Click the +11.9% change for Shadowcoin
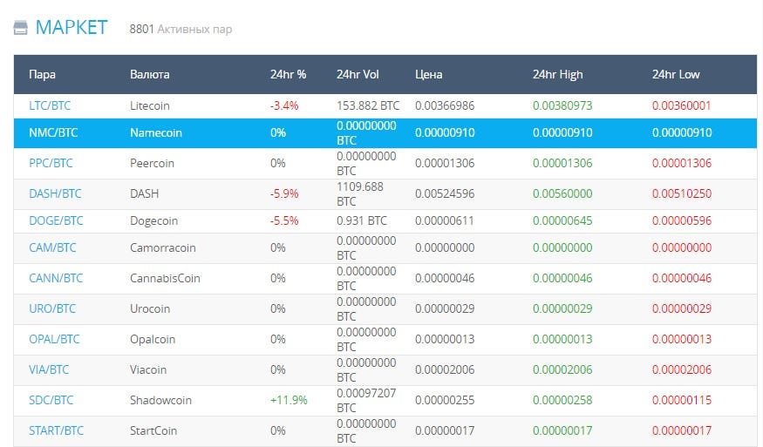 tap(289, 400)
